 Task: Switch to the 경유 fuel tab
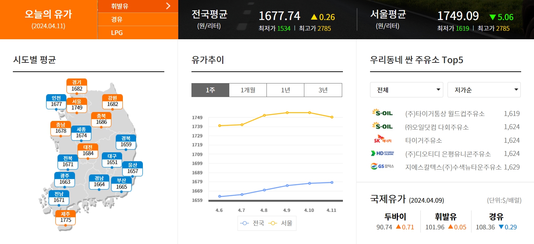coord(138,19)
